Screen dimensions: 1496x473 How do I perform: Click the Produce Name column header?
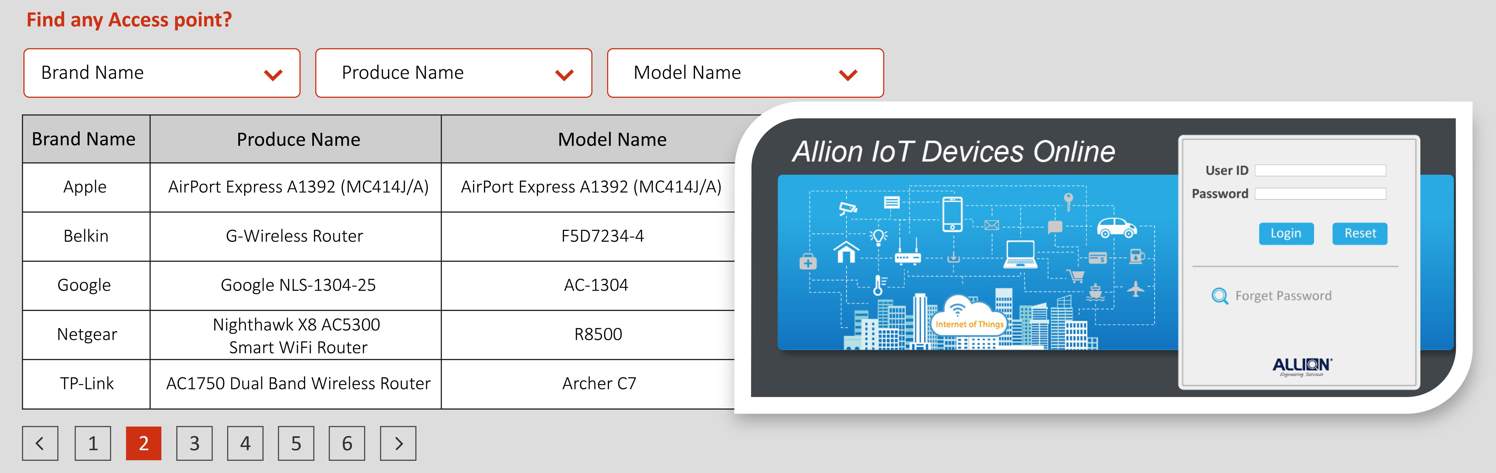pyautogui.click(x=295, y=139)
